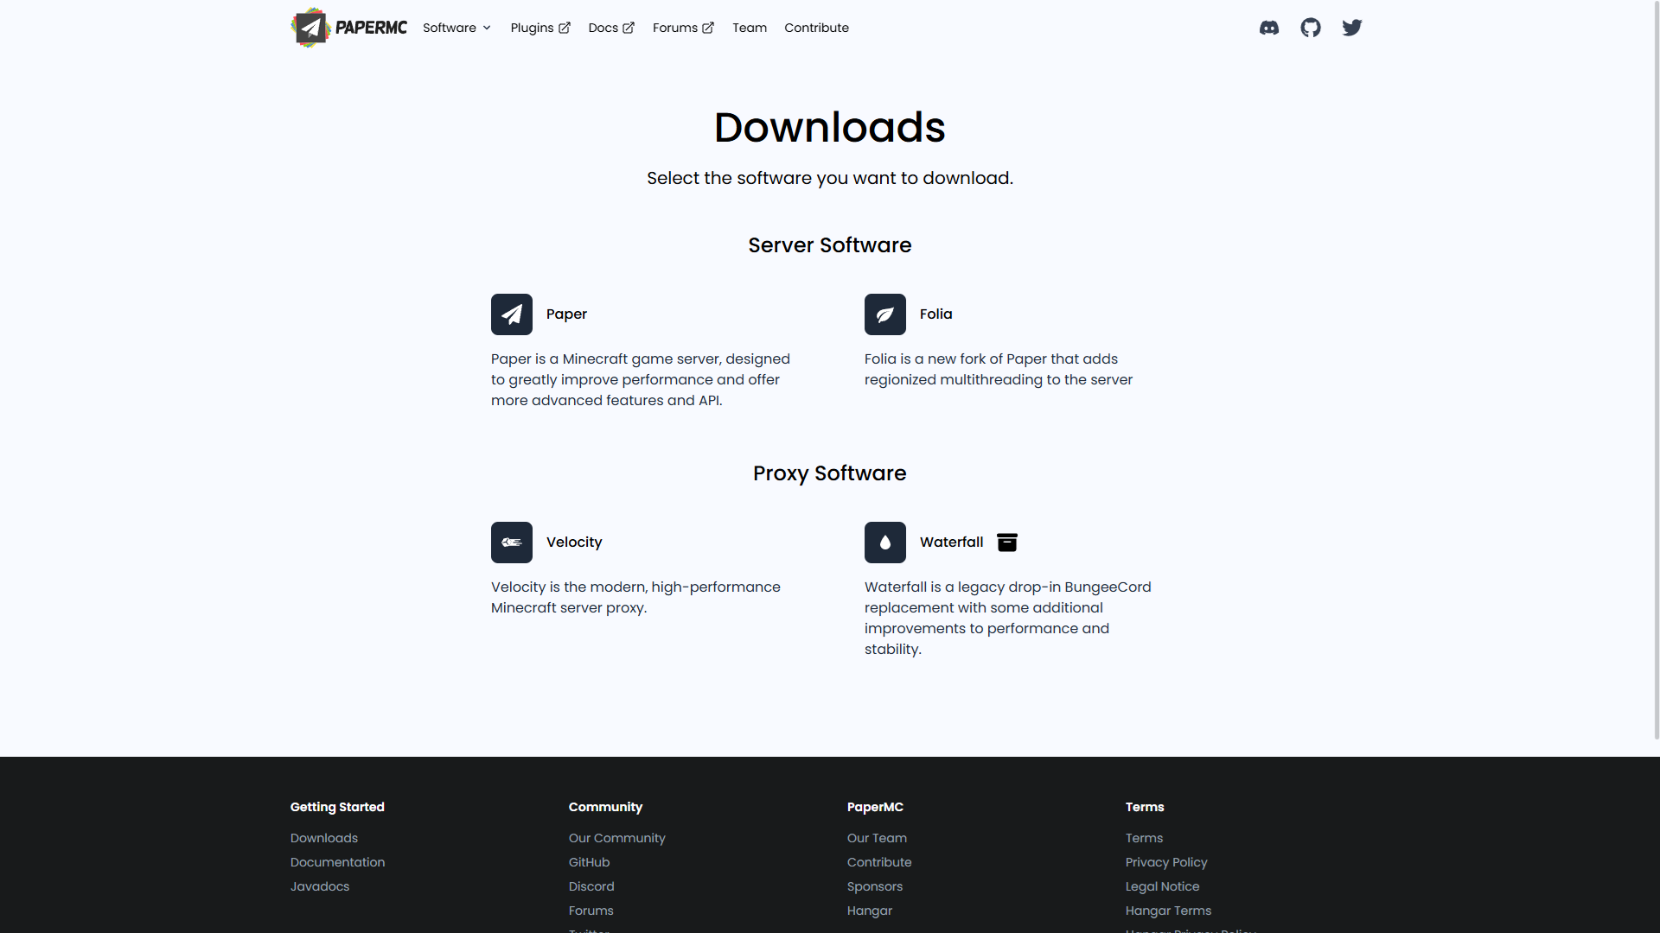Click the page vertical scrollbar
This screenshot has width=1660, height=933.
point(1656,370)
